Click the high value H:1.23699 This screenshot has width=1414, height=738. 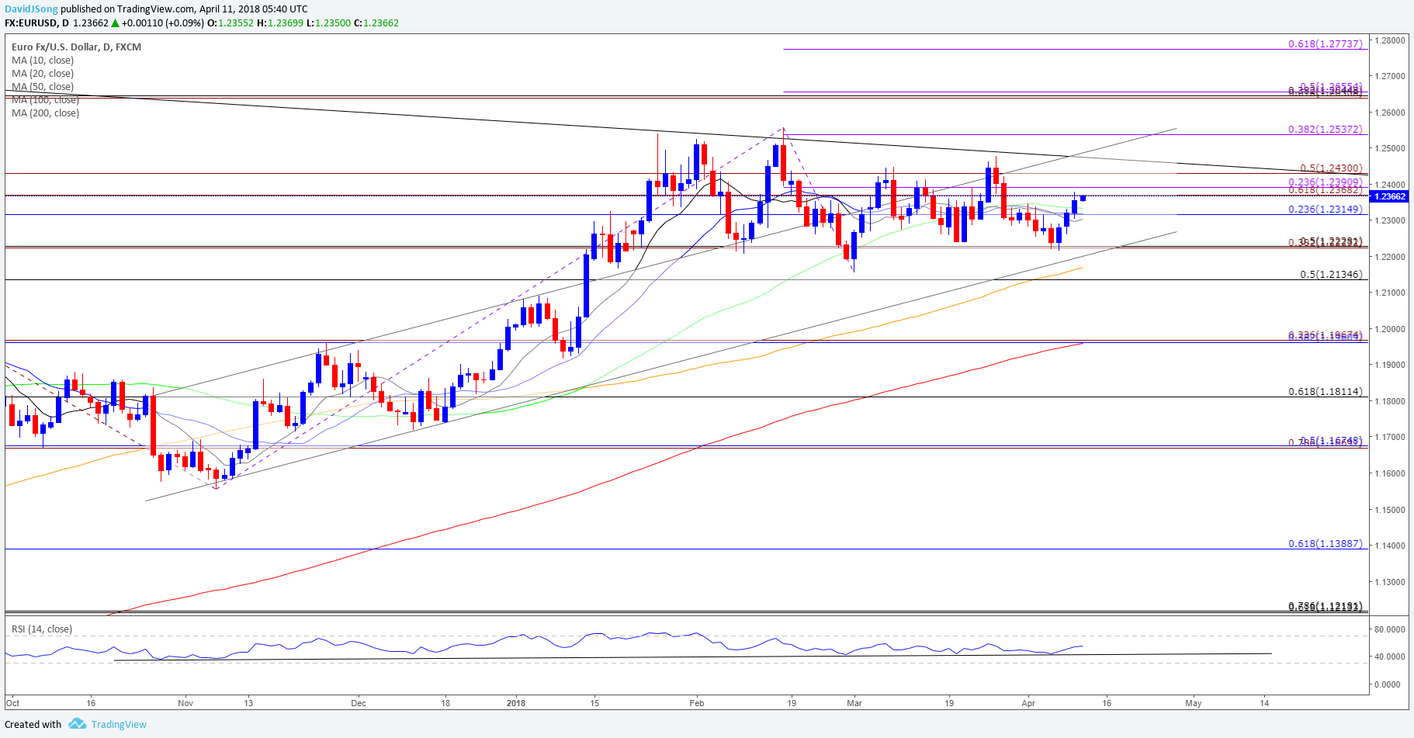pos(279,23)
